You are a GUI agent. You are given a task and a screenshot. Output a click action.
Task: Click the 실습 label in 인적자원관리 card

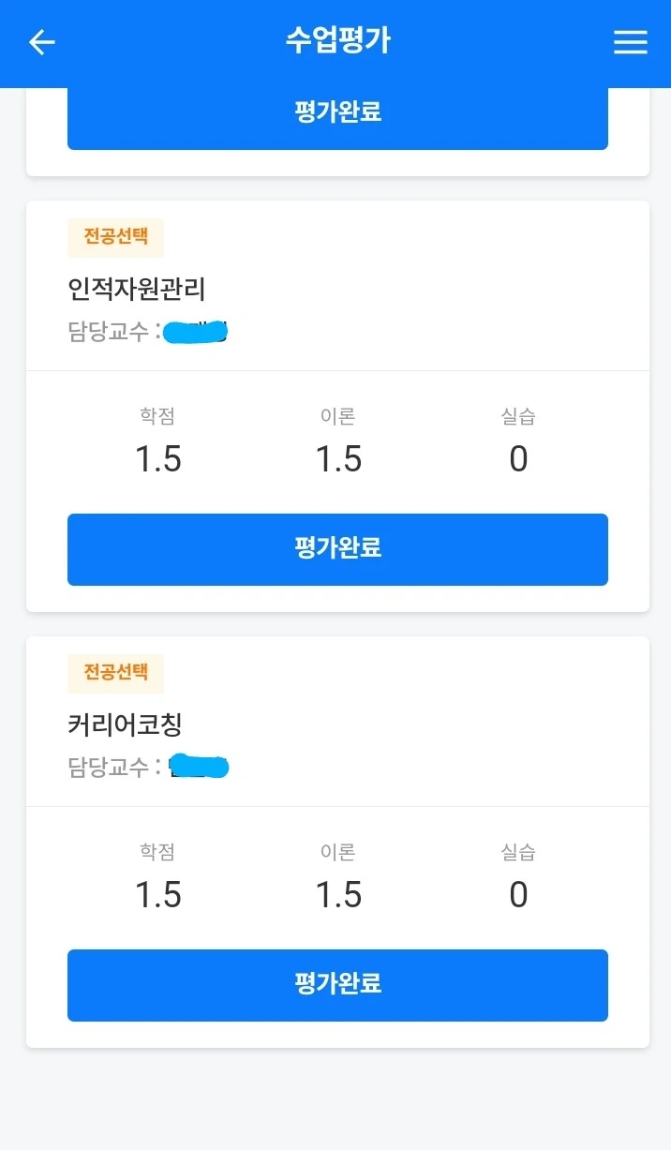tap(518, 416)
